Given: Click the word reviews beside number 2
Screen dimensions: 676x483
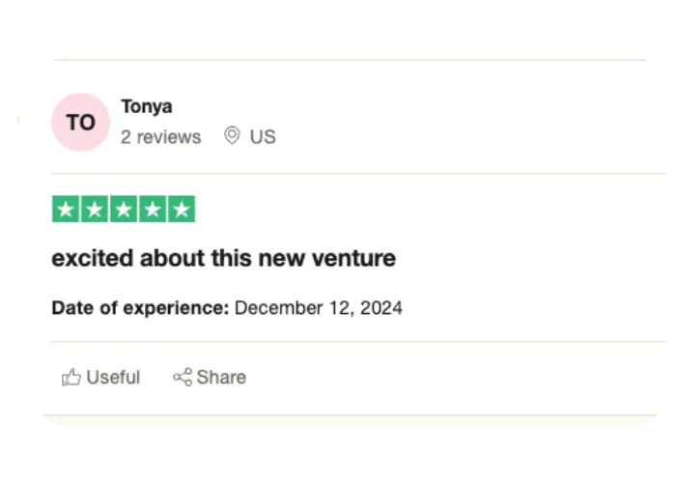Looking at the screenshot, I should pyautogui.click(x=169, y=137).
